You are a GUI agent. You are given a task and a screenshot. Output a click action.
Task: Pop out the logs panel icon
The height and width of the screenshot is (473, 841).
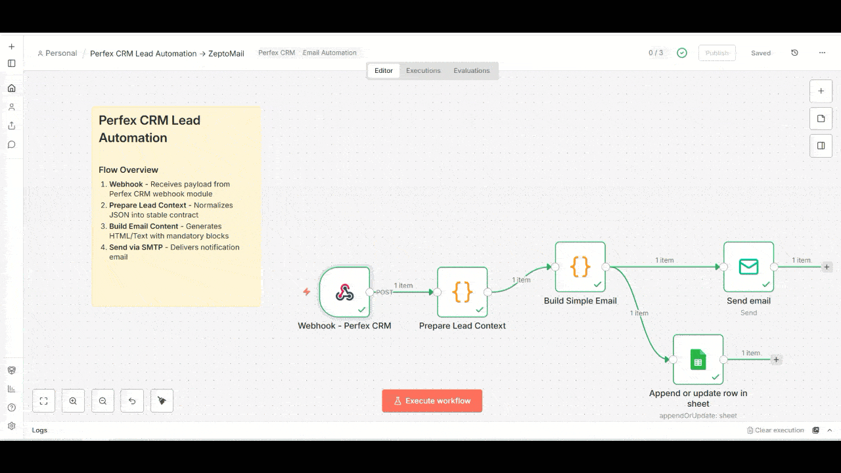816,430
